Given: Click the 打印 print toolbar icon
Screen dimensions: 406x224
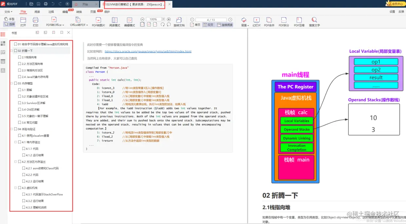Looking at the screenshot, I should point(35,22).
